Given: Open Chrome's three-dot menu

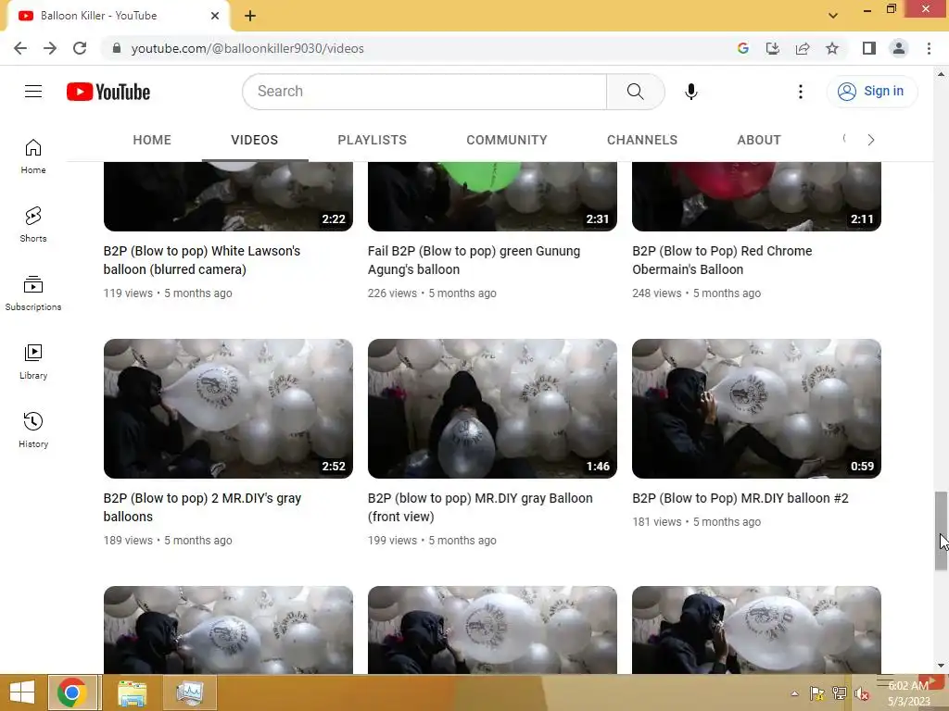Looking at the screenshot, I should (929, 48).
